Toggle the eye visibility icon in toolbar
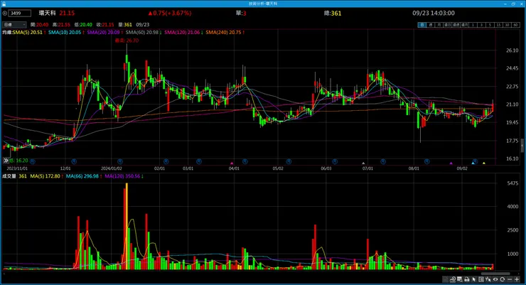The image size is (526, 285). point(495,279)
